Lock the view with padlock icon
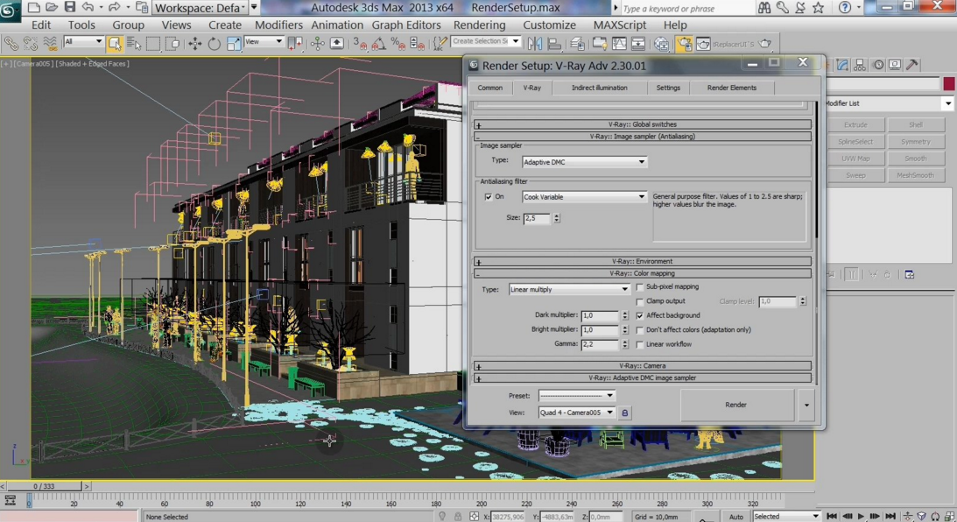 pos(624,413)
